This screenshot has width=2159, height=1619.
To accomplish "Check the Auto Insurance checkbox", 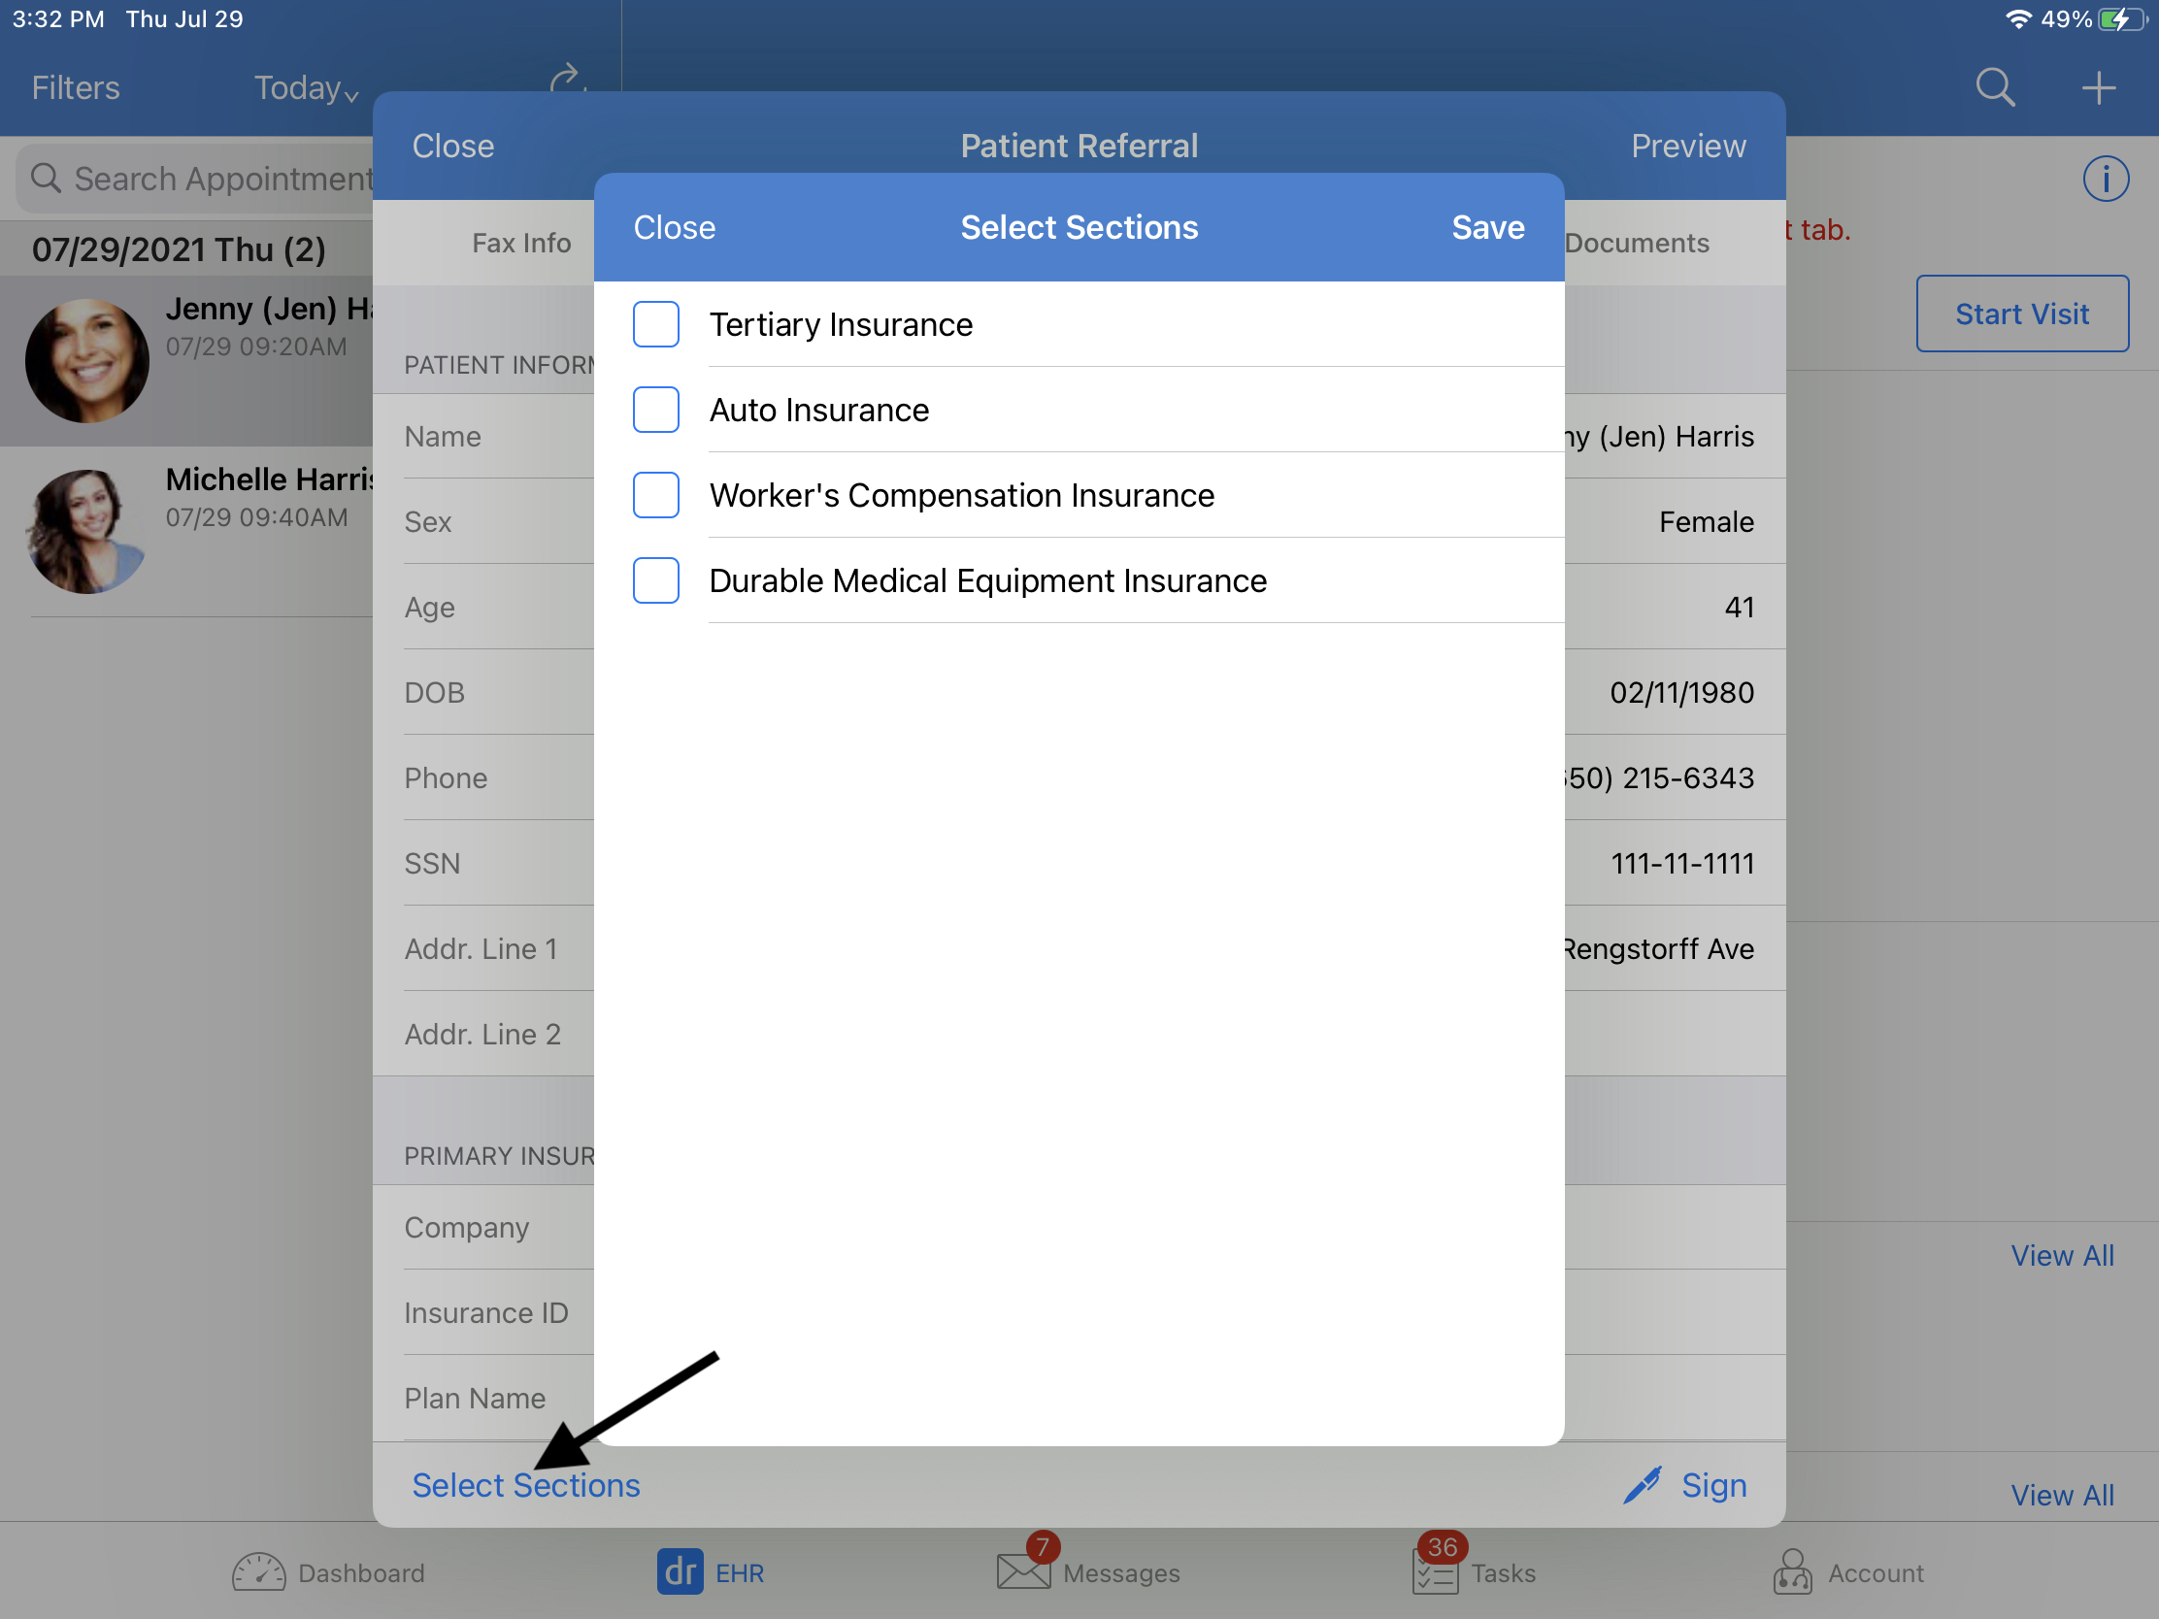I will pos(656,410).
